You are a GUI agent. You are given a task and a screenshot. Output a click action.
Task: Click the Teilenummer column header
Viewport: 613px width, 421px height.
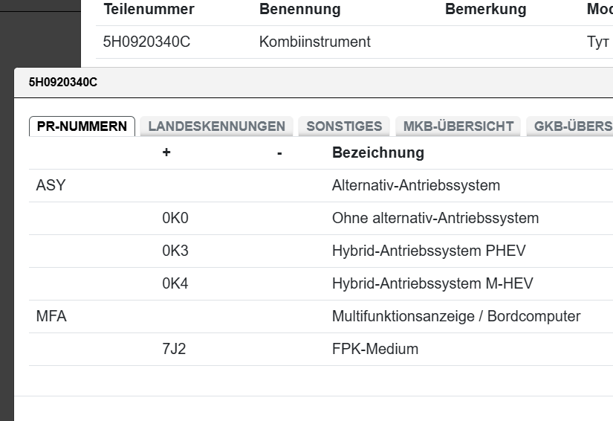tap(149, 10)
